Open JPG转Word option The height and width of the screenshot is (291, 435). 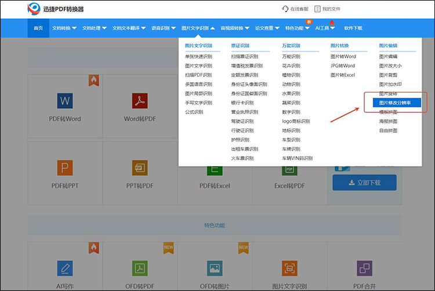[x=343, y=66]
